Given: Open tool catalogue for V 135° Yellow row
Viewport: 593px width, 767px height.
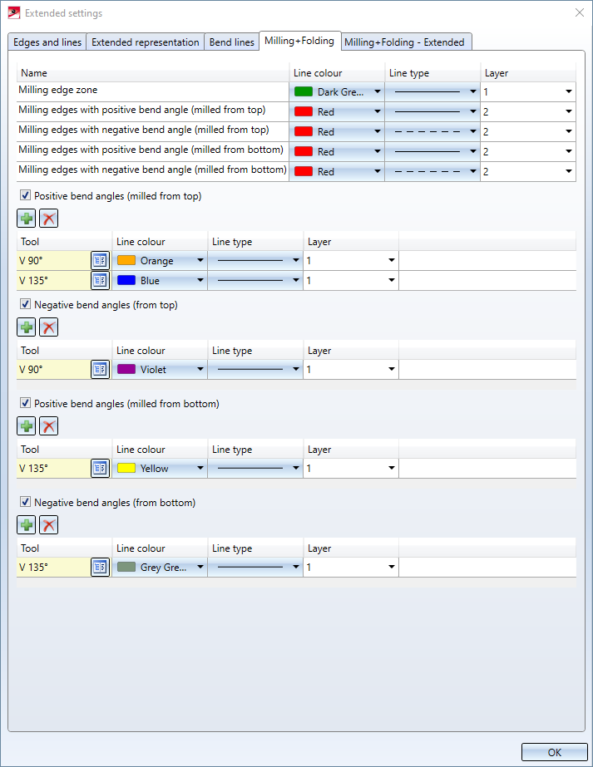Looking at the screenshot, I should coord(100,468).
